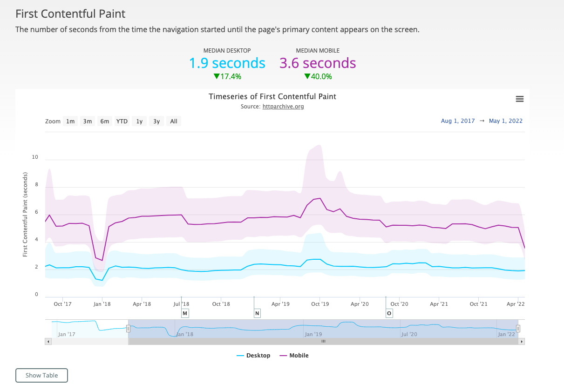Image resolution: width=564 pixels, height=391 pixels.
Task: Click the navigator scrollbar thumb
Action: (323, 341)
